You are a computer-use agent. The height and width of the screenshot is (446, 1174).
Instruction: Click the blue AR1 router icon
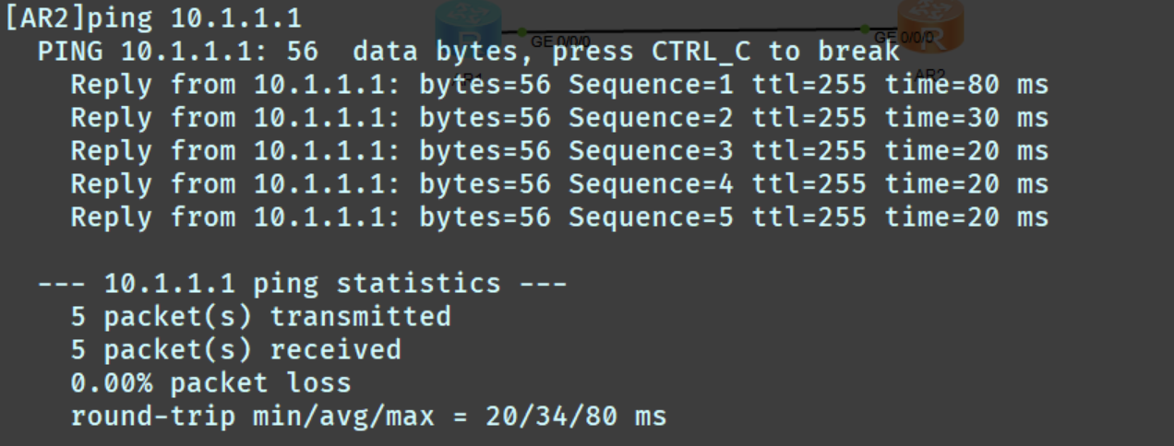click(468, 20)
